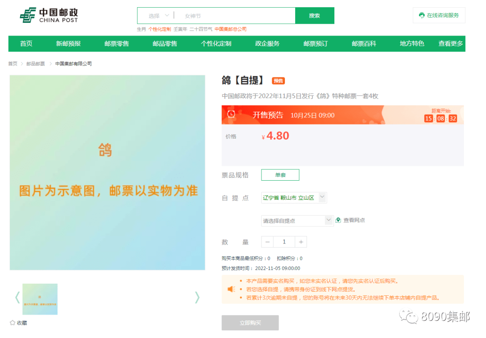Click the sale time 10月25日 09:00
Image resolution: width=486 pixels, height=338 pixels.
pyautogui.click(x=312, y=116)
